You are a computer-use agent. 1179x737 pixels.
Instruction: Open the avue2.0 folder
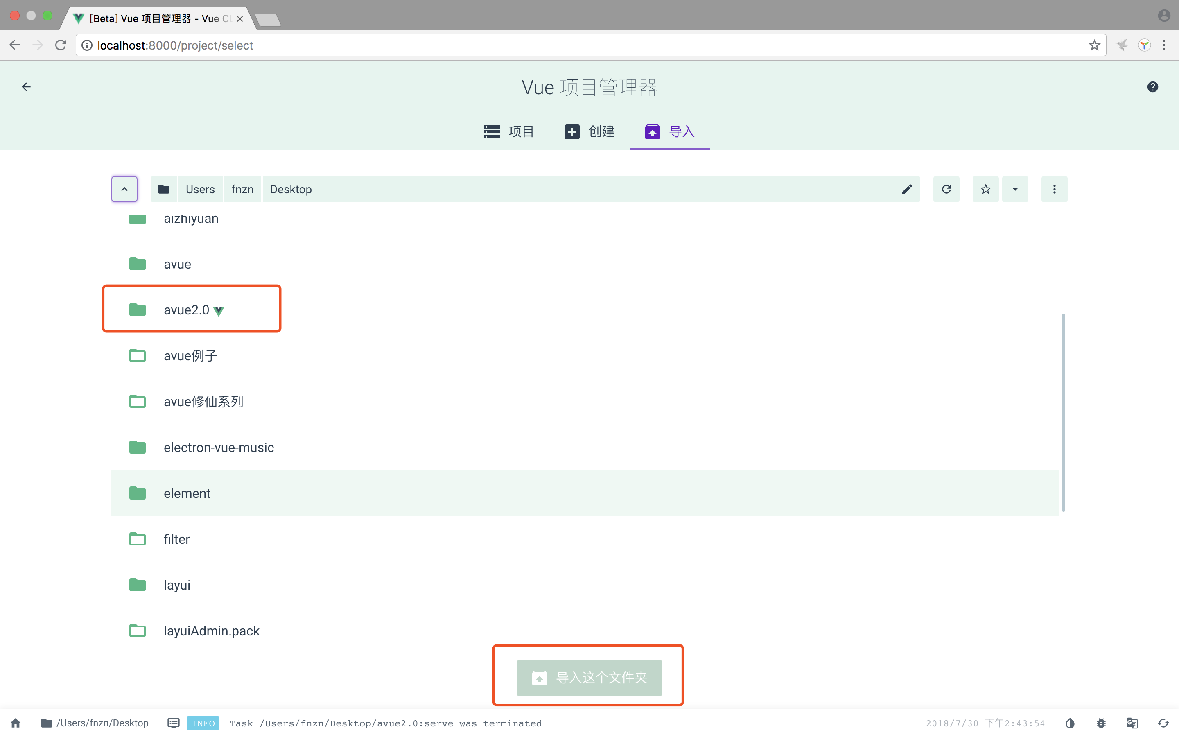pos(186,310)
